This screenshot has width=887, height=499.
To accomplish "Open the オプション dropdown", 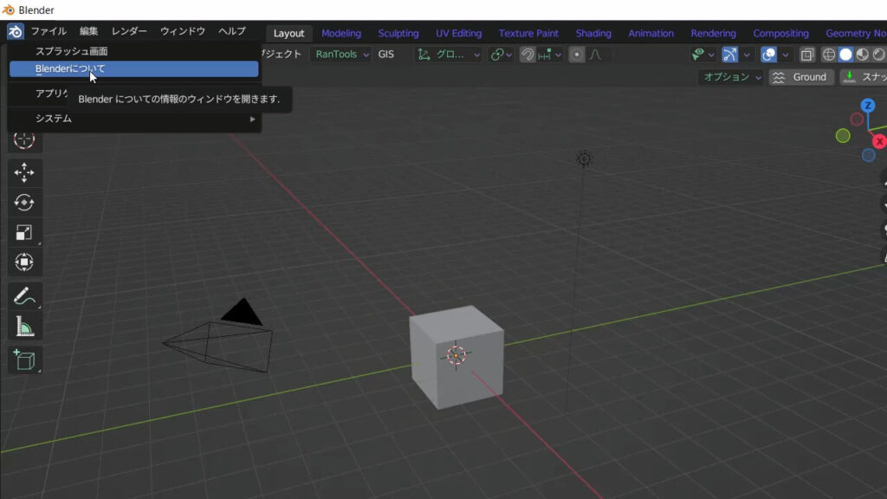I will tap(731, 77).
